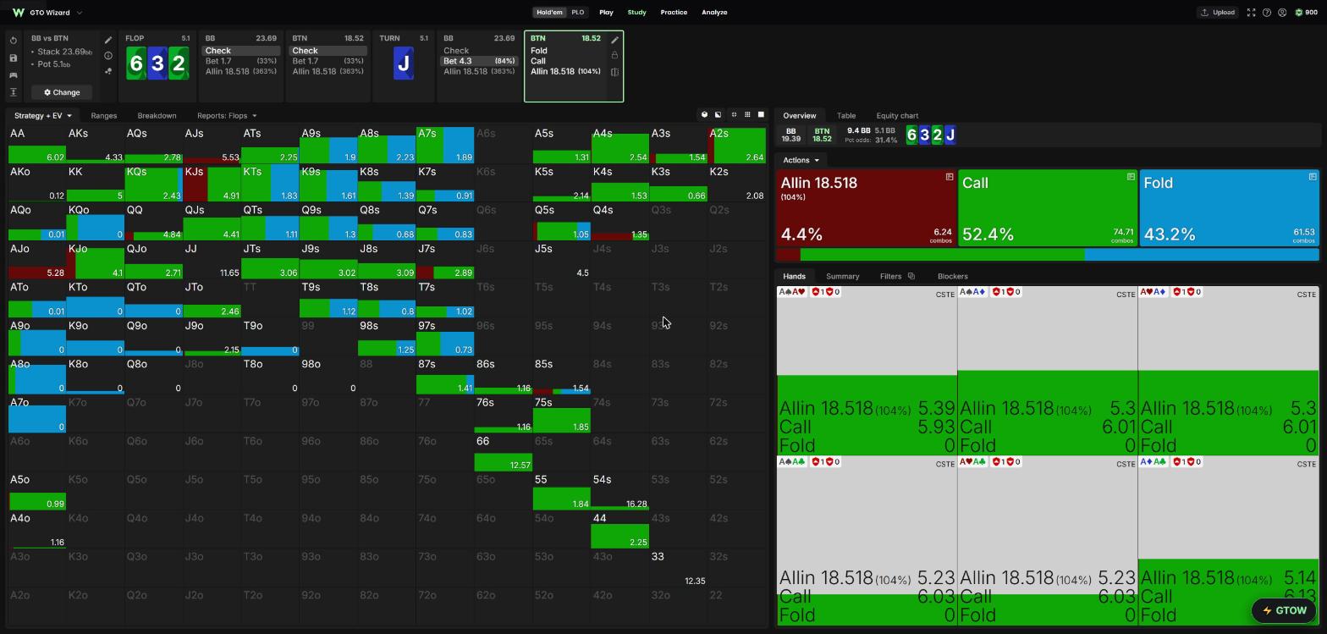Open the info icon next to the spot summary
1327x634 pixels.
[x=108, y=56]
